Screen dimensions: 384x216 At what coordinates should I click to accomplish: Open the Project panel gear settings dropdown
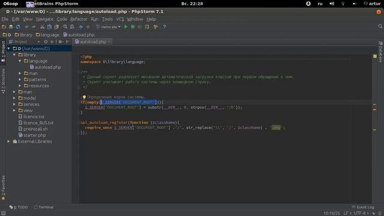[x=61, y=42]
